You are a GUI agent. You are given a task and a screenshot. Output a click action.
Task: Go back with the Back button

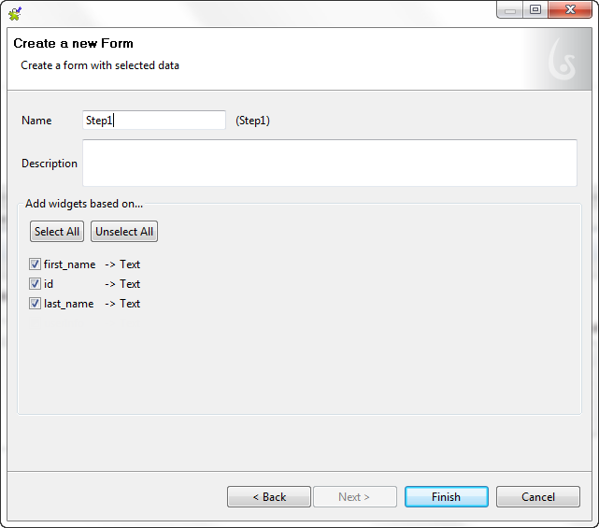(x=269, y=496)
